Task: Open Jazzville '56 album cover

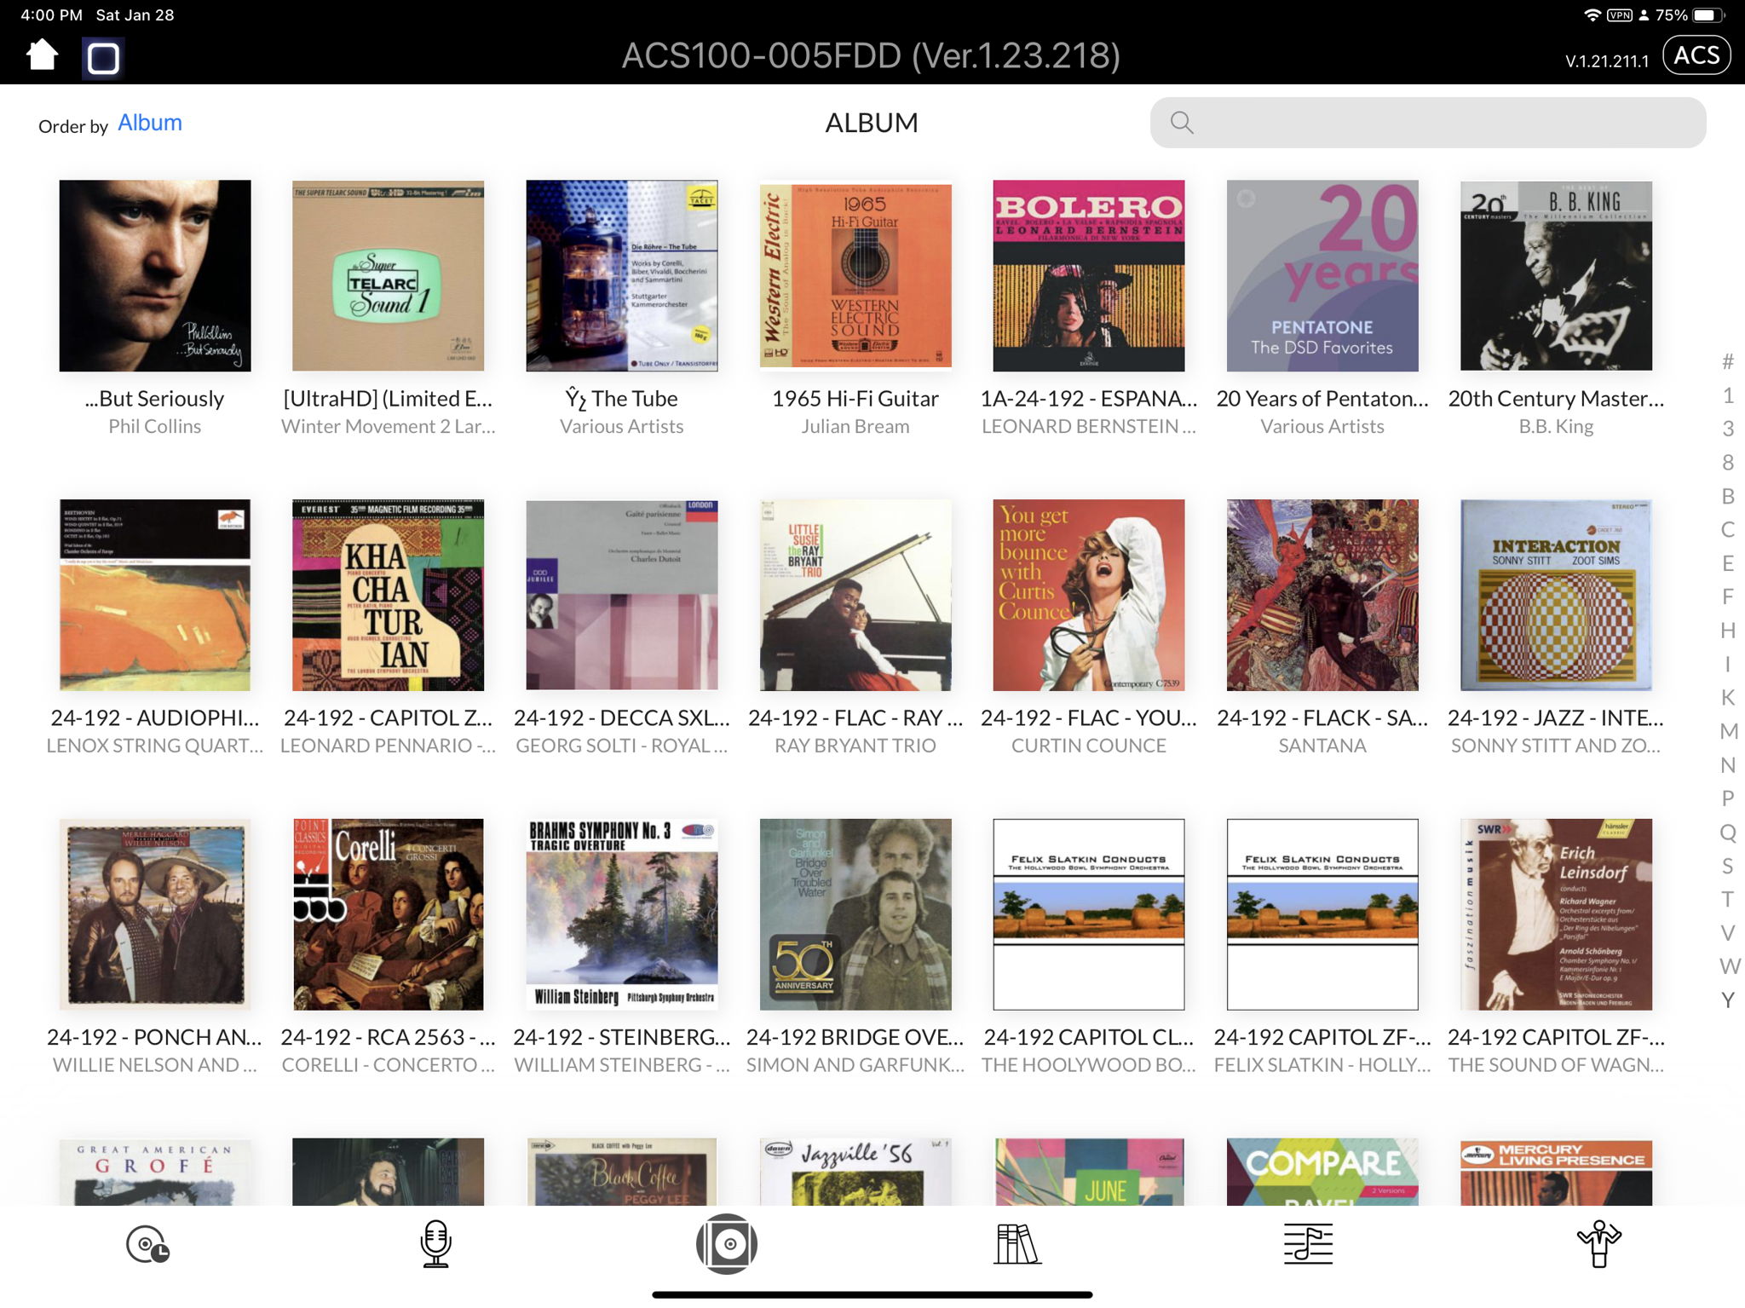Action: pyautogui.click(x=855, y=1172)
